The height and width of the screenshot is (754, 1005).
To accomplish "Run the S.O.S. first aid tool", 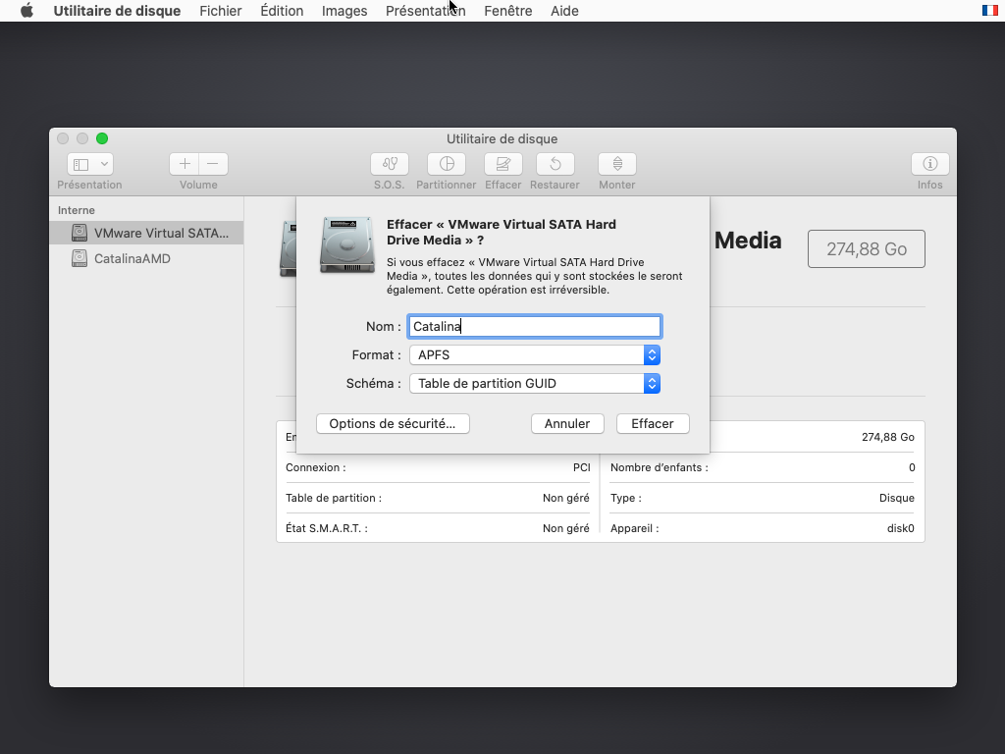I will [x=390, y=164].
